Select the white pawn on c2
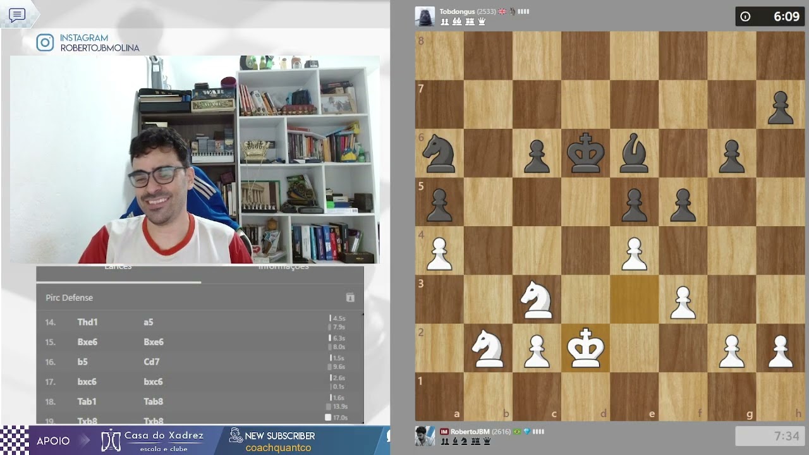The width and height of the screenshot is (809, 455). tap(537, 351)
